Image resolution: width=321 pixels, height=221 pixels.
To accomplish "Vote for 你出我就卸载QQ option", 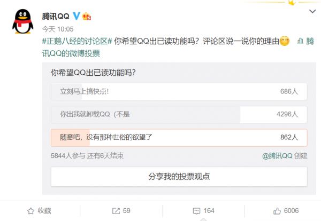I will (179, 114).
